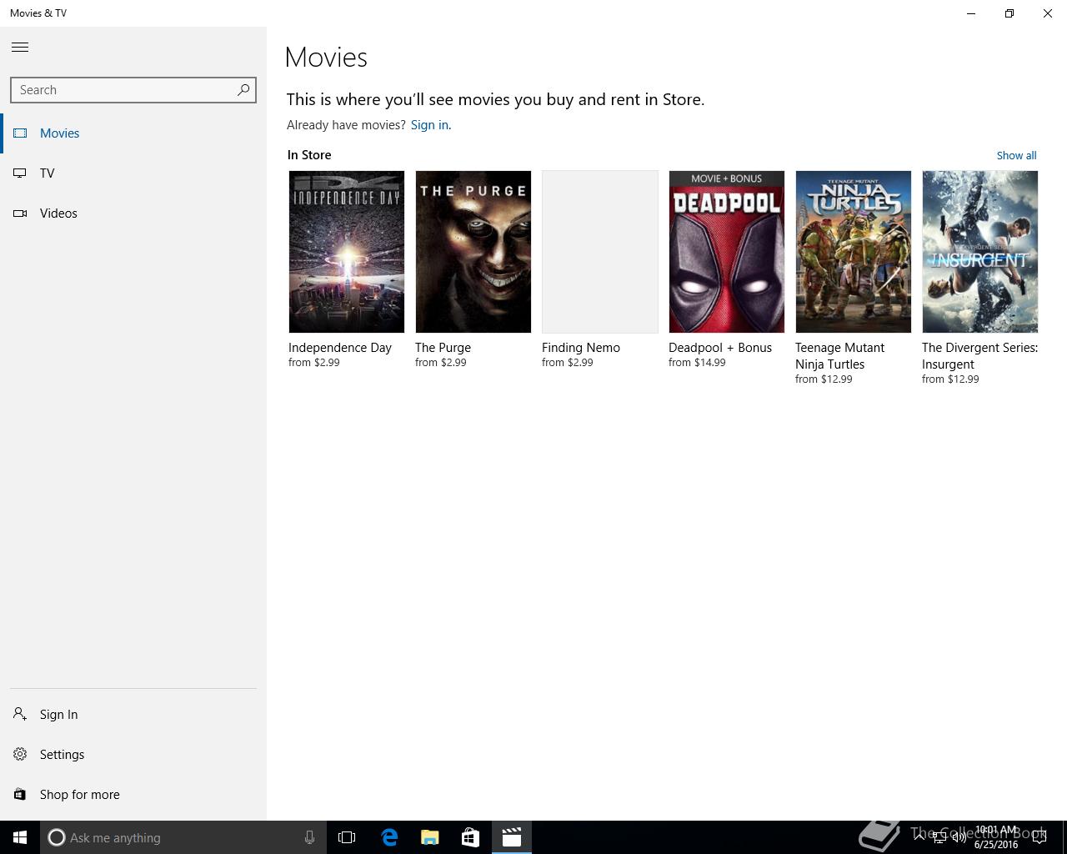Viewport: 1067px width, 854px height.
Task: Click Sign In in the sidebar
Action: (133, 715)
